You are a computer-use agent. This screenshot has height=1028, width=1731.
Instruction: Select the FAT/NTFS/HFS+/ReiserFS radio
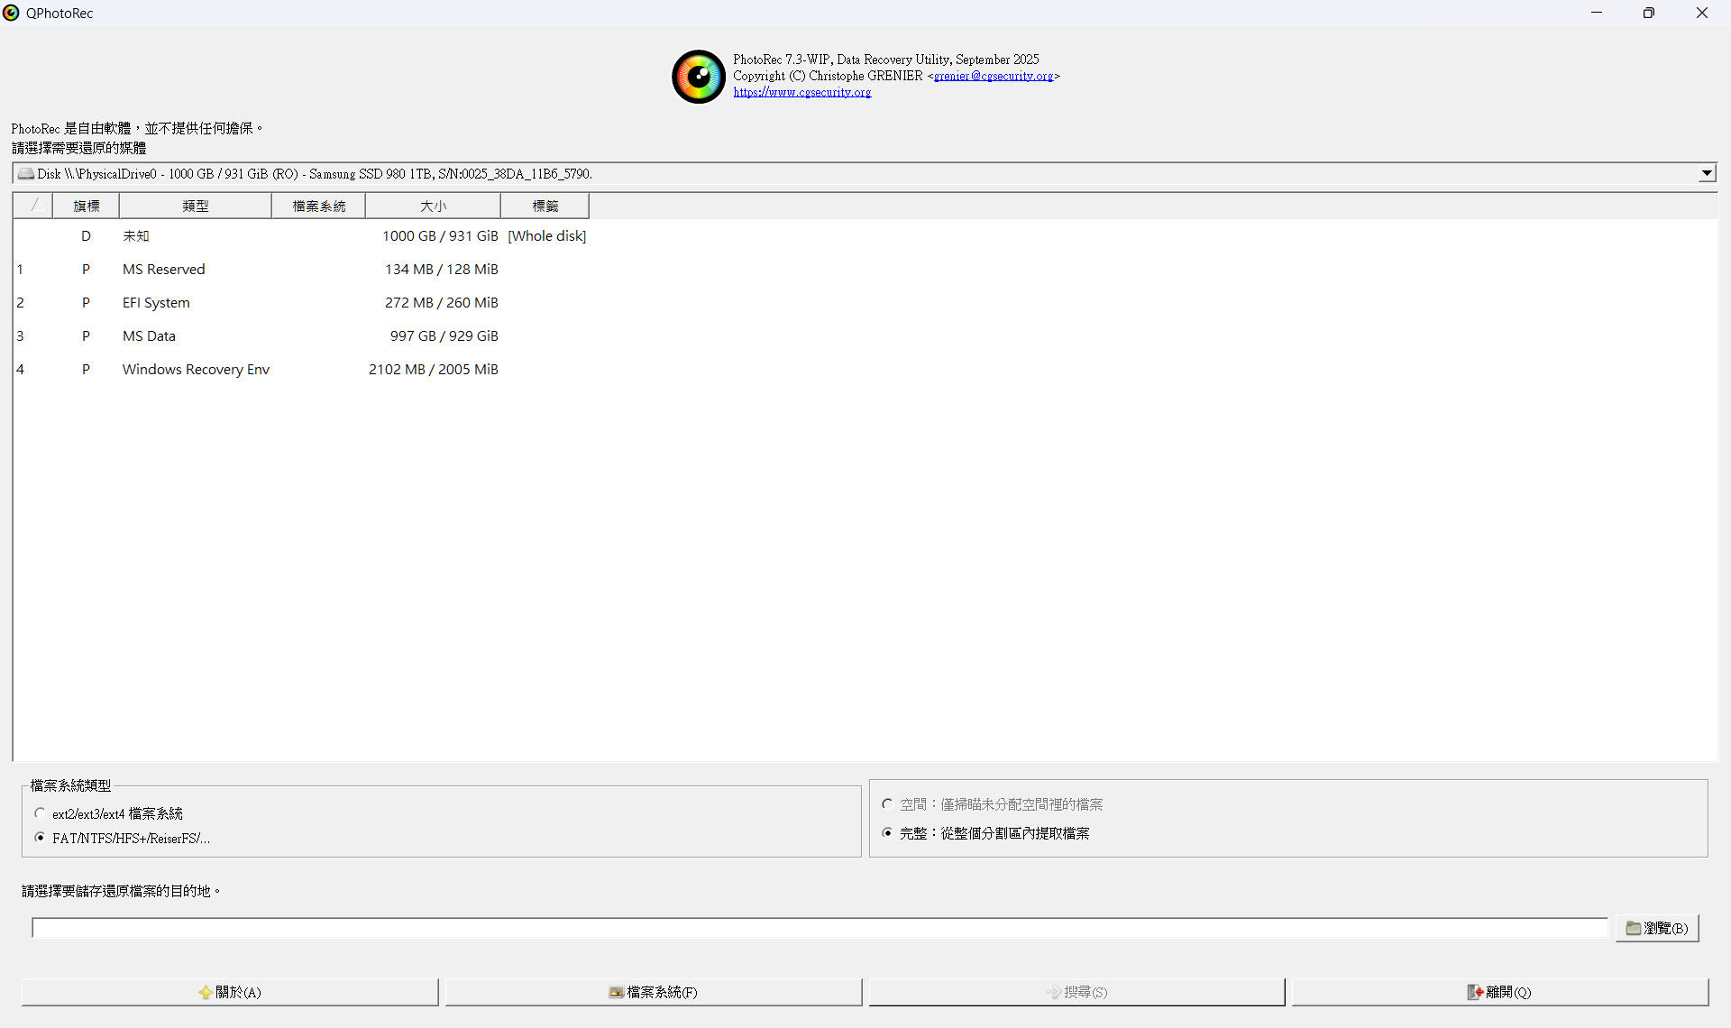click(x=40, y=838)
